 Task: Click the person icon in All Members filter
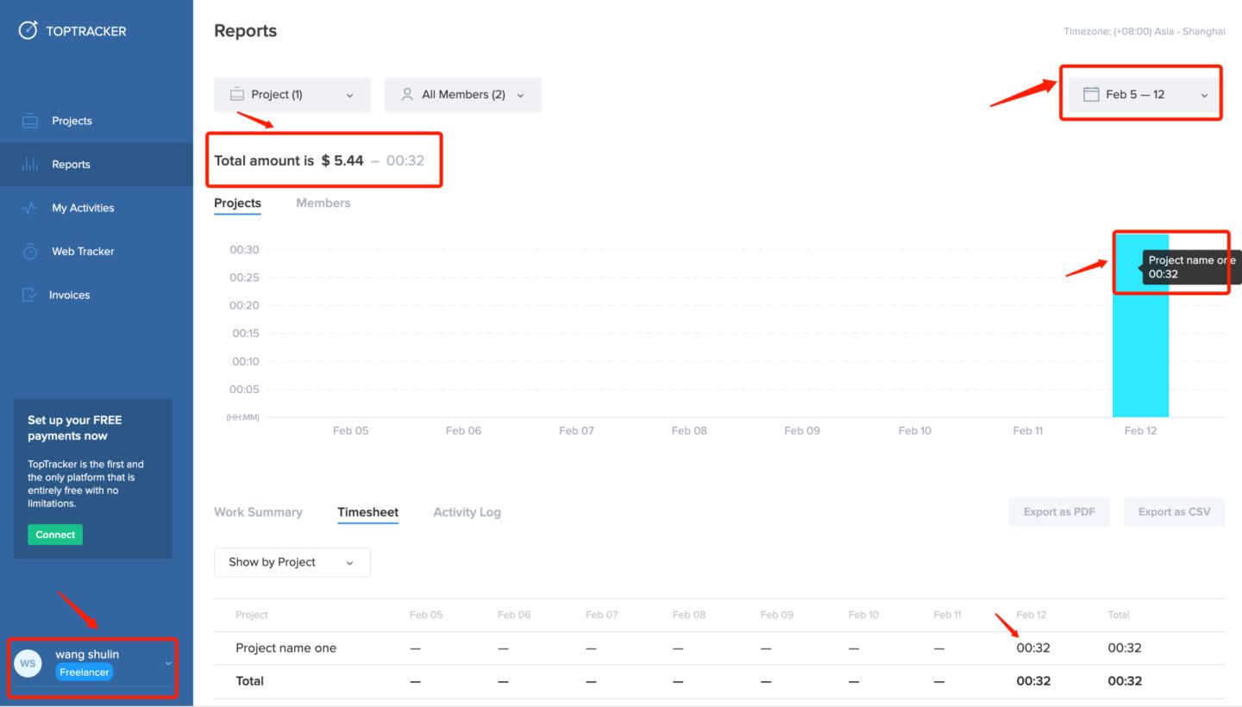coord(407,95)
